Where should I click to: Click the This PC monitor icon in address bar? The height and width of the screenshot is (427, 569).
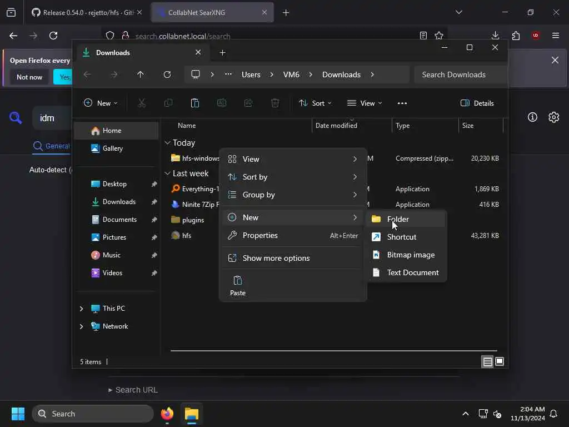tap(196, 75)
